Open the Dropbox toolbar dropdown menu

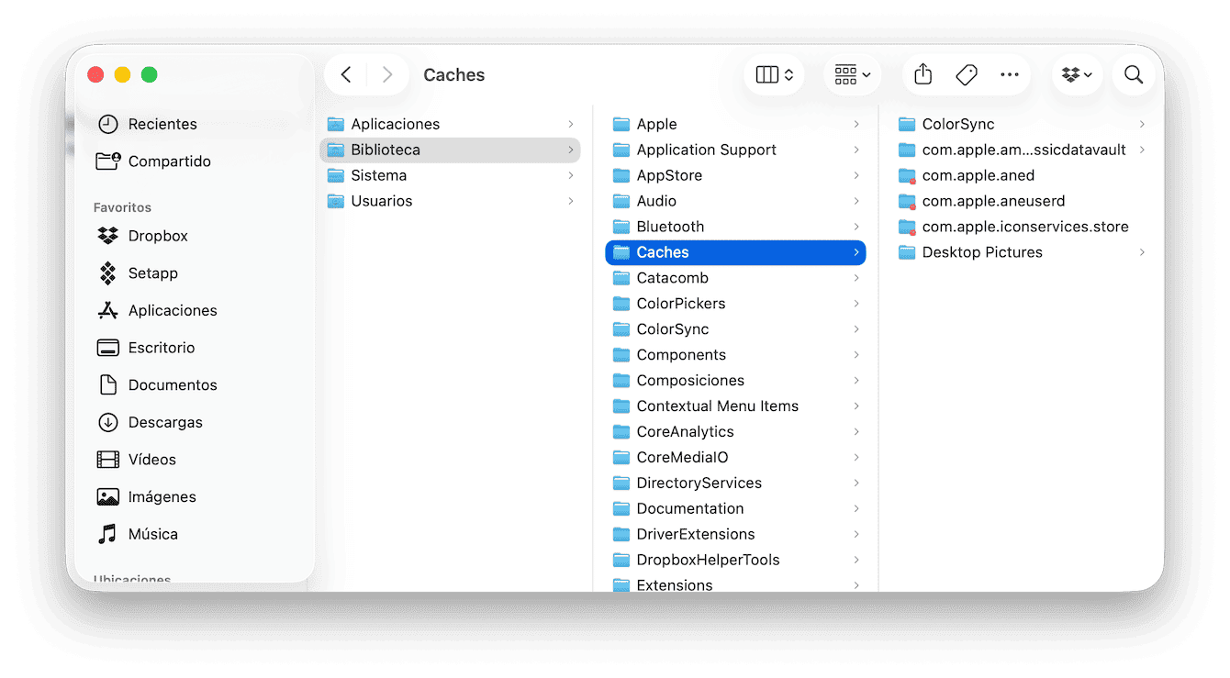(1077, 75)
